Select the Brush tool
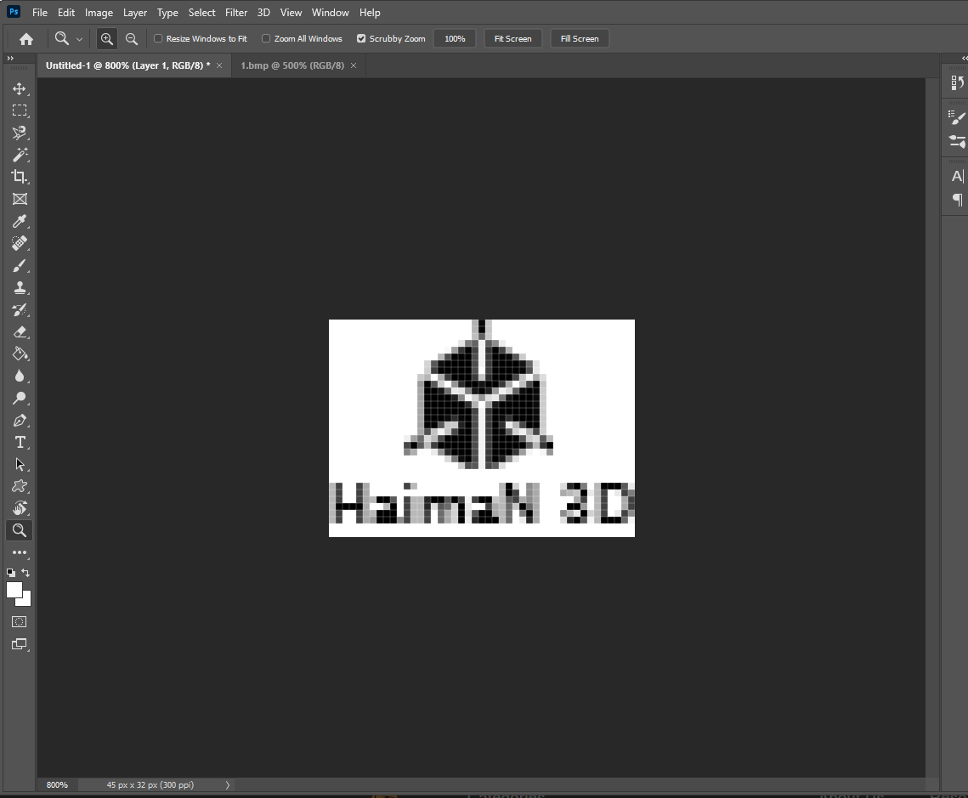968x798 pixels. [20, 265]
